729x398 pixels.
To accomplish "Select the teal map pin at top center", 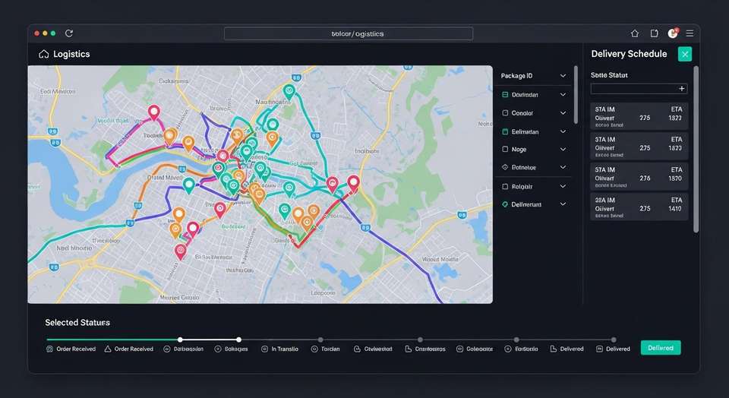I will (289, 91).
